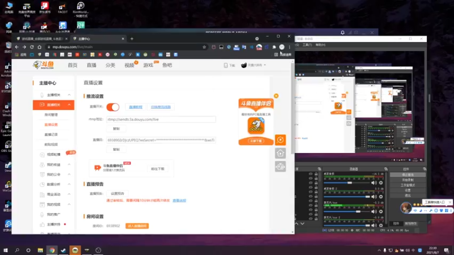Bookmark page with the star icon
Viewport: 454px width, 255px height.
pos(204,47)
